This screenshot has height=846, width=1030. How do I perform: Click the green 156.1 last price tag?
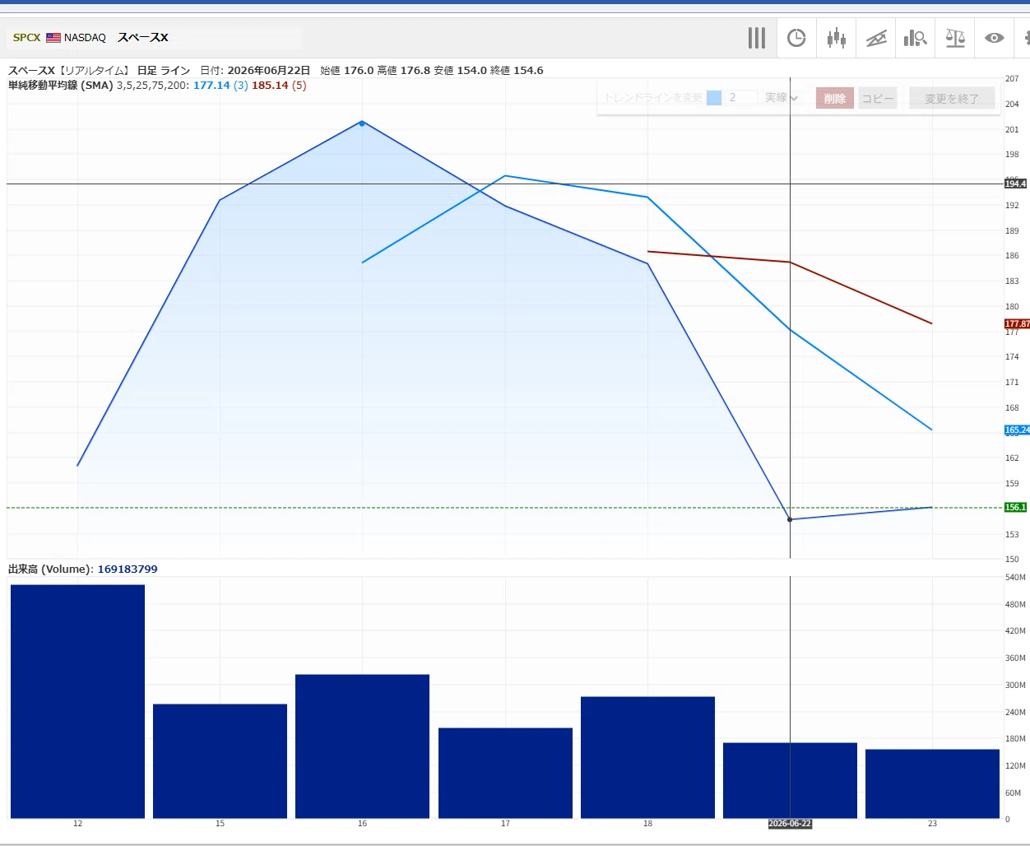(x=1016, y=507)
